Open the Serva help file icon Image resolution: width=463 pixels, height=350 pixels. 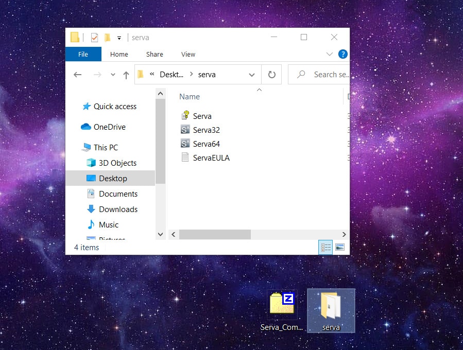(185, 115)
